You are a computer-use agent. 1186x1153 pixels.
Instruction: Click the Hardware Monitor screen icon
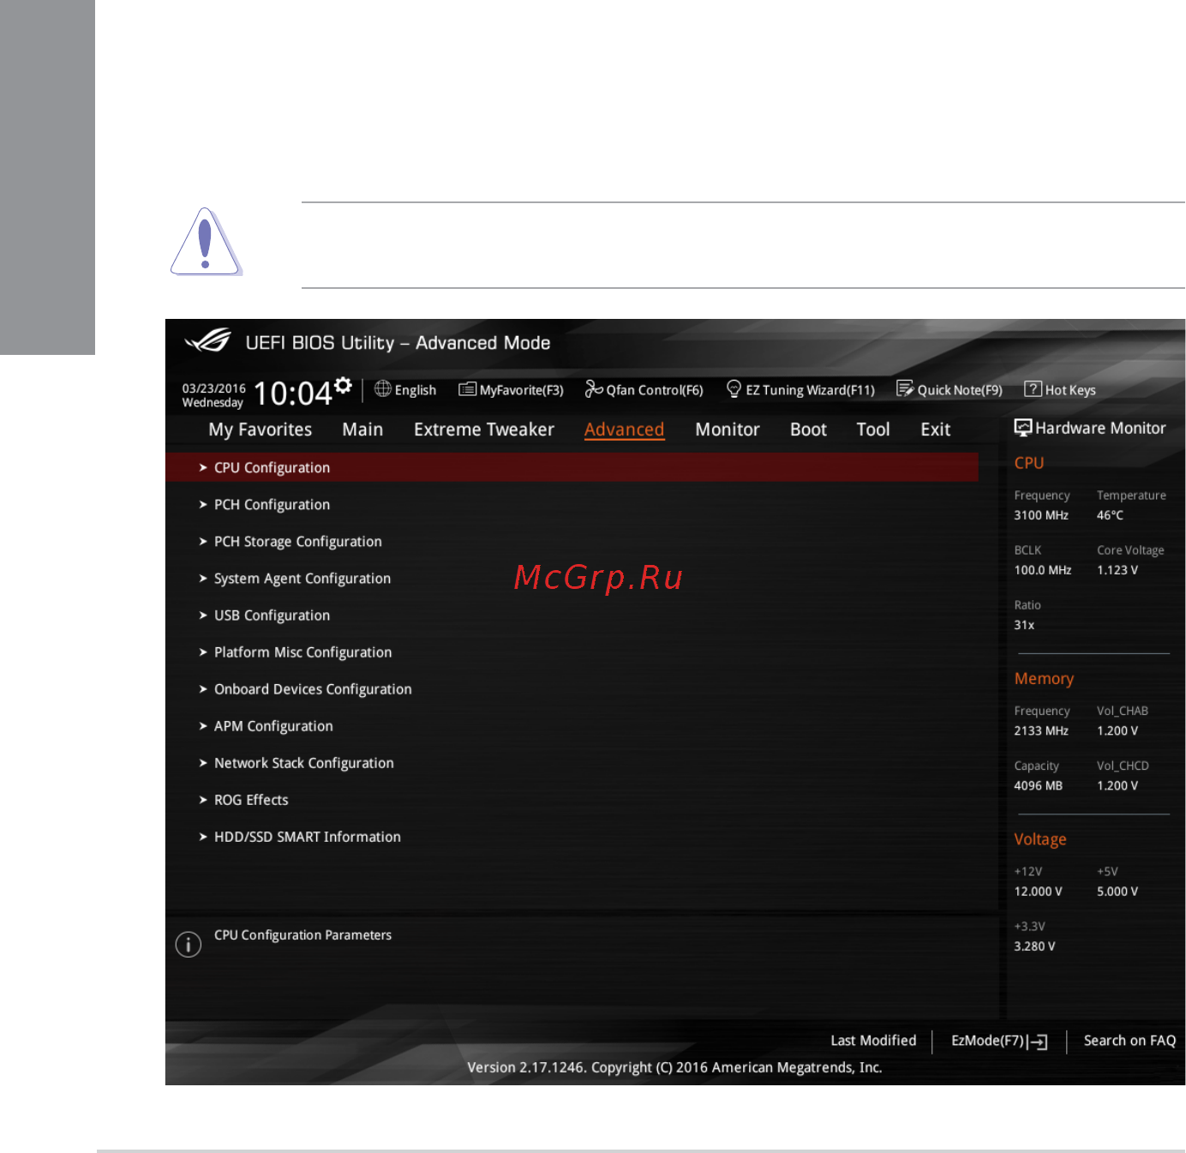(x=1023, y=428)
